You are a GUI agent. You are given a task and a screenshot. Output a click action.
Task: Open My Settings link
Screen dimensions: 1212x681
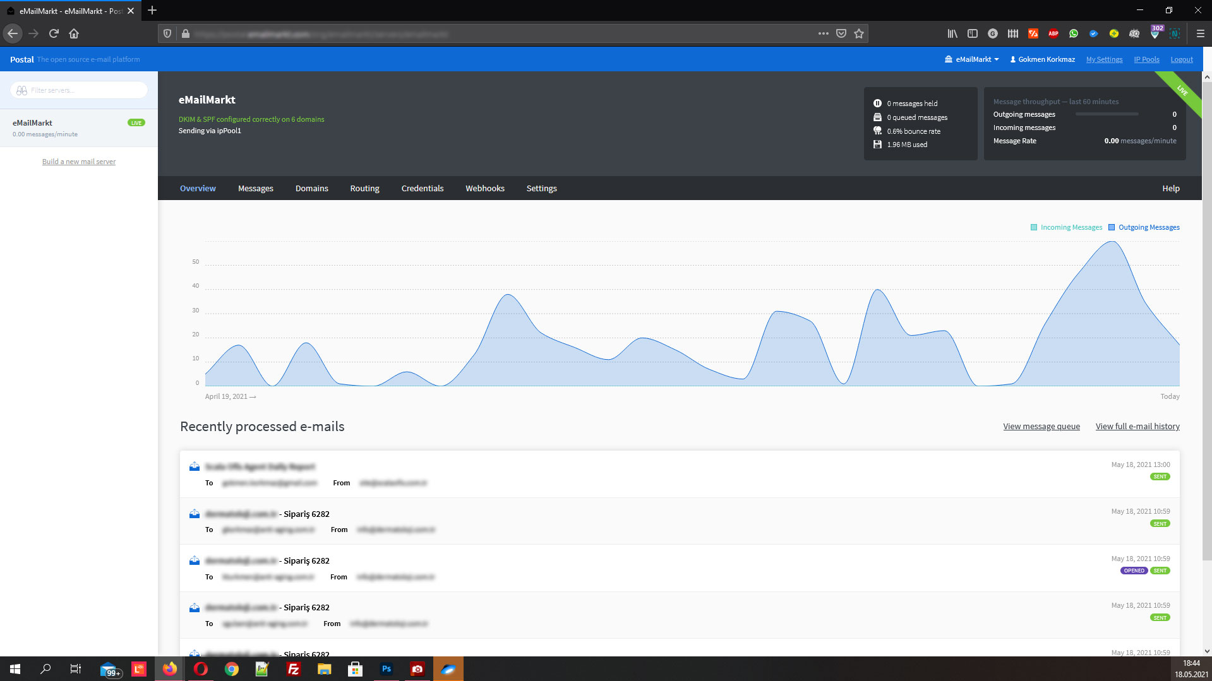pyautogui.click(x=1104, y=59)
